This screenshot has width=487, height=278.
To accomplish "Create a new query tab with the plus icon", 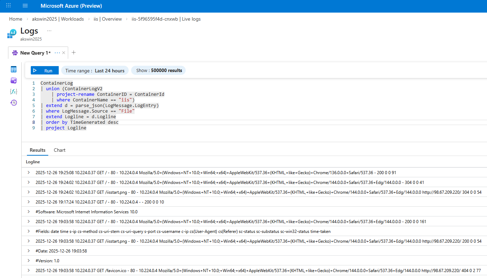I will coord(73,52).
